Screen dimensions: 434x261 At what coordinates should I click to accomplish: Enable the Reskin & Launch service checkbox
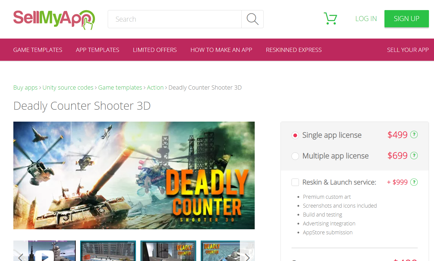pos(295,182)
